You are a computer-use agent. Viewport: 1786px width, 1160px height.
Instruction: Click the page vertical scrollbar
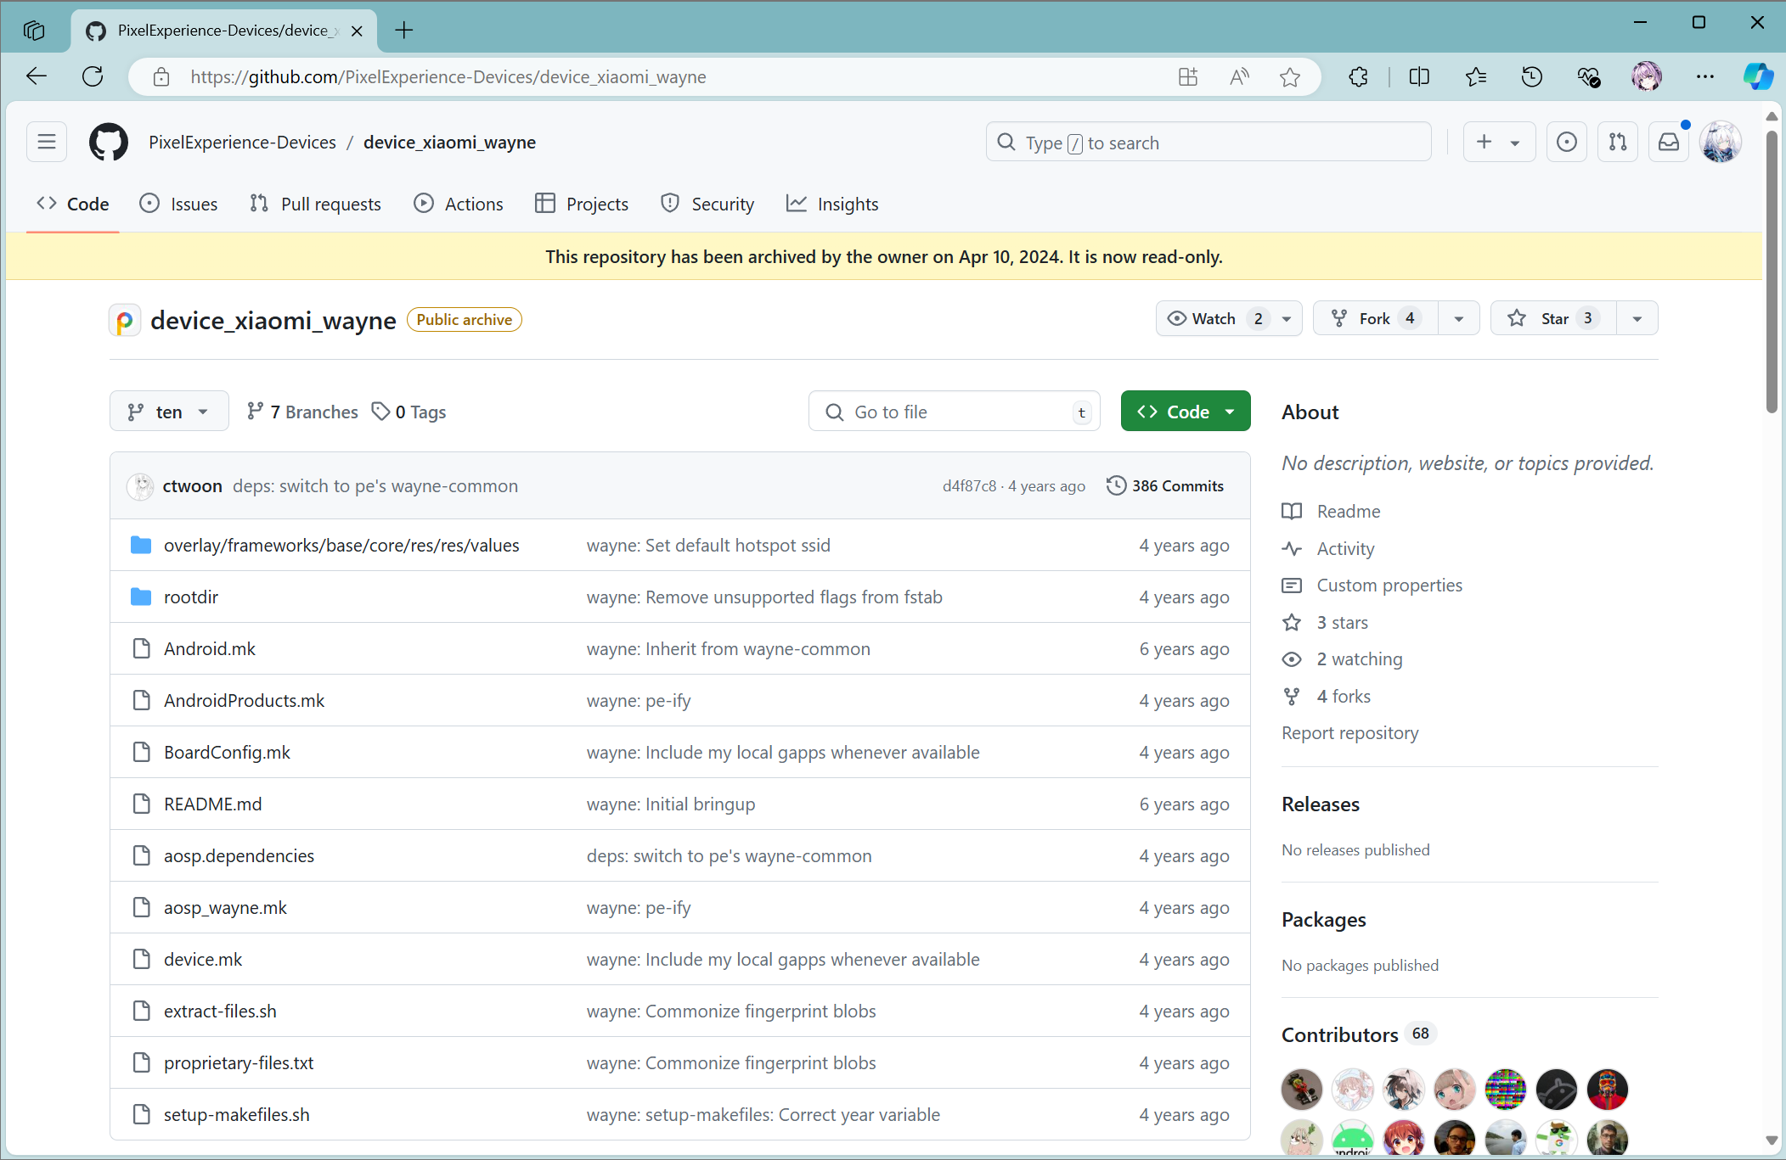point(1772,272)
